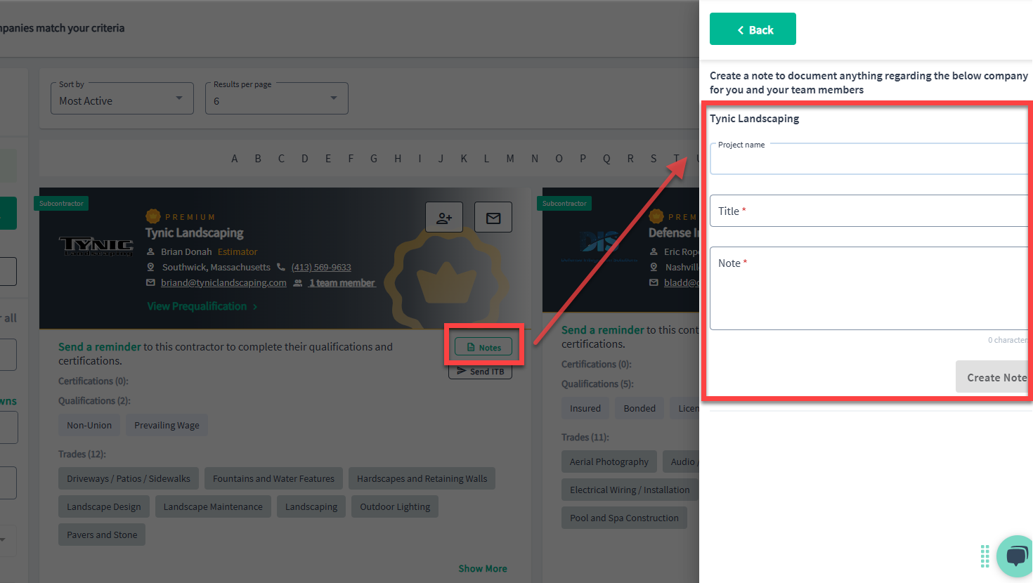Click email briand@tyniclandscaping.com
The height and width of the screenshot is (583, 1033).
pos(223,282)
